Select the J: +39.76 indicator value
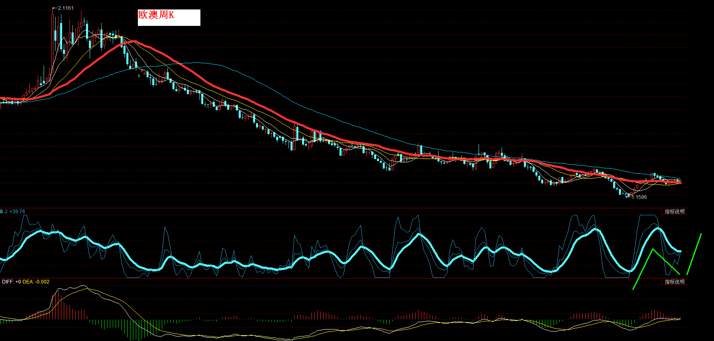The width and height of the screenshot is (714, 341). click(15, 212)
